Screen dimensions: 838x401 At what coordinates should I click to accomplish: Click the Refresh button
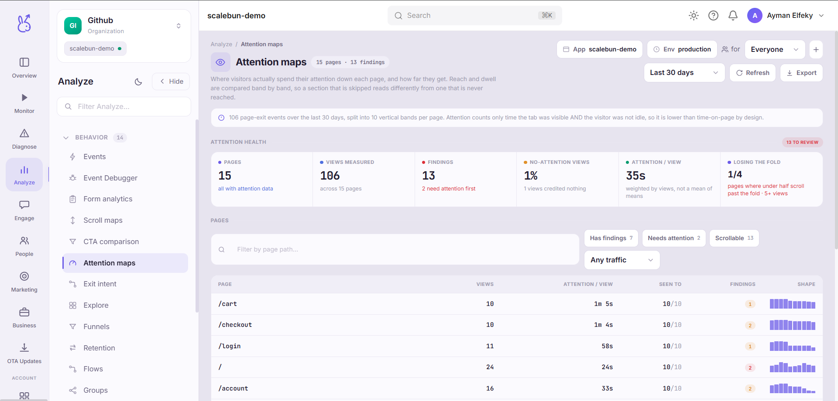(752, 73)
